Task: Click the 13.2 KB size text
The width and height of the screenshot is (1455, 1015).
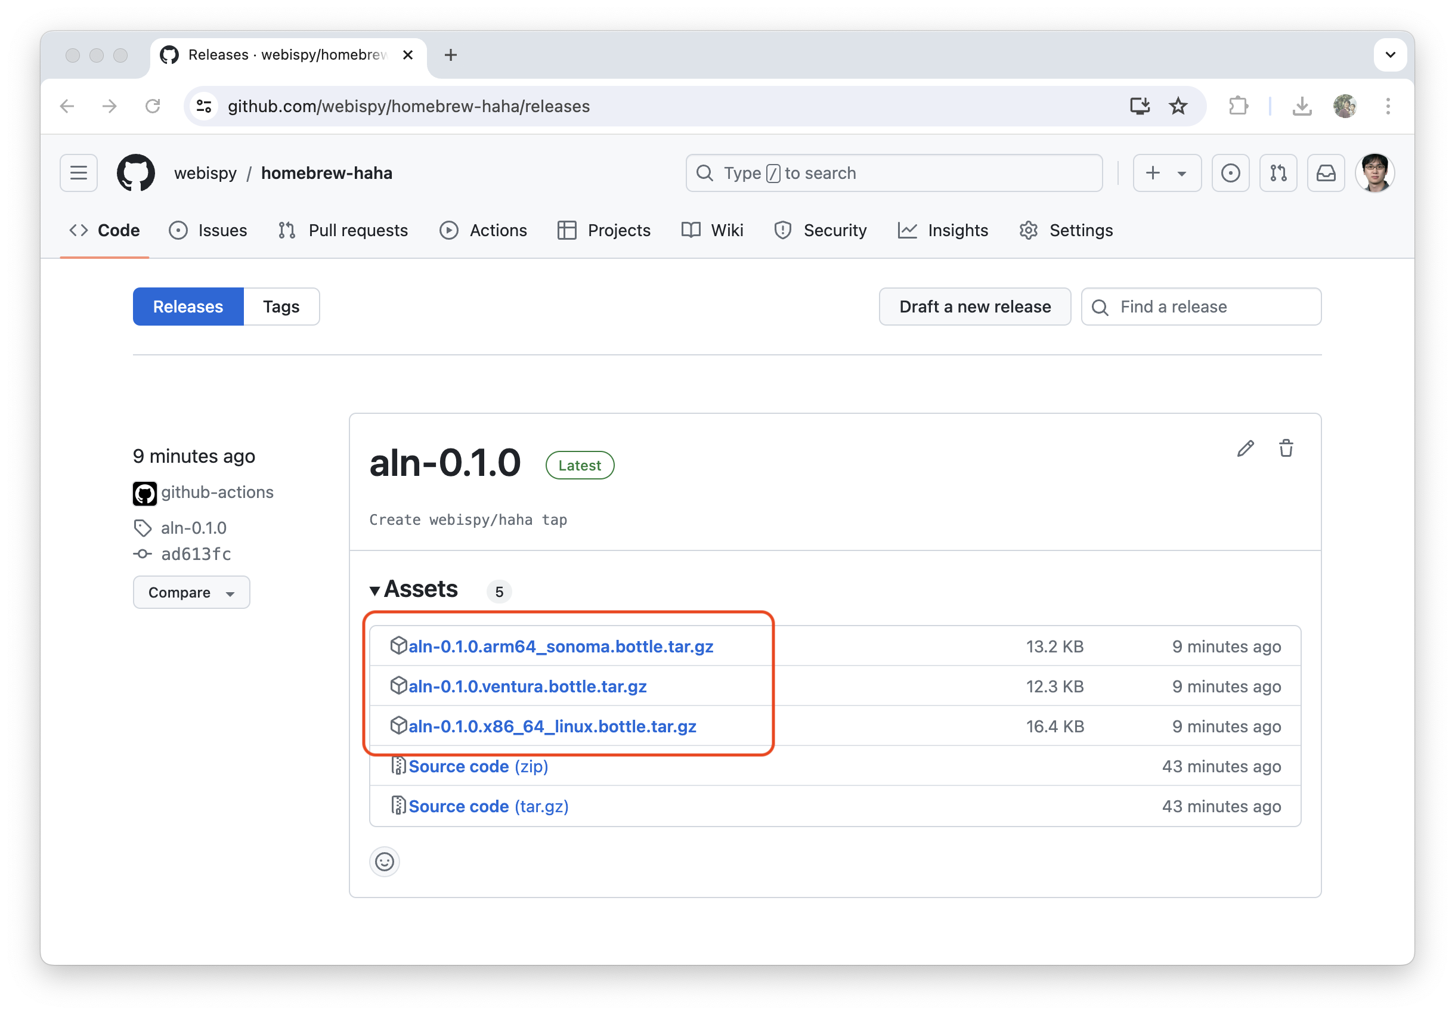Action: 1054,646
